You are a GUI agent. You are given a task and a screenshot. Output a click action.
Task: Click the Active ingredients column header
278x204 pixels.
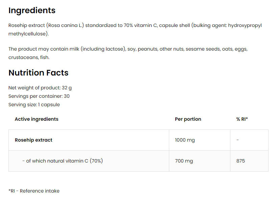click(36, 119)
